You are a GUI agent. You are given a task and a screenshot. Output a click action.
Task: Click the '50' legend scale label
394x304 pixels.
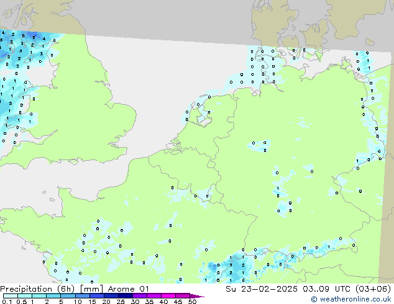tap(192, 302)
